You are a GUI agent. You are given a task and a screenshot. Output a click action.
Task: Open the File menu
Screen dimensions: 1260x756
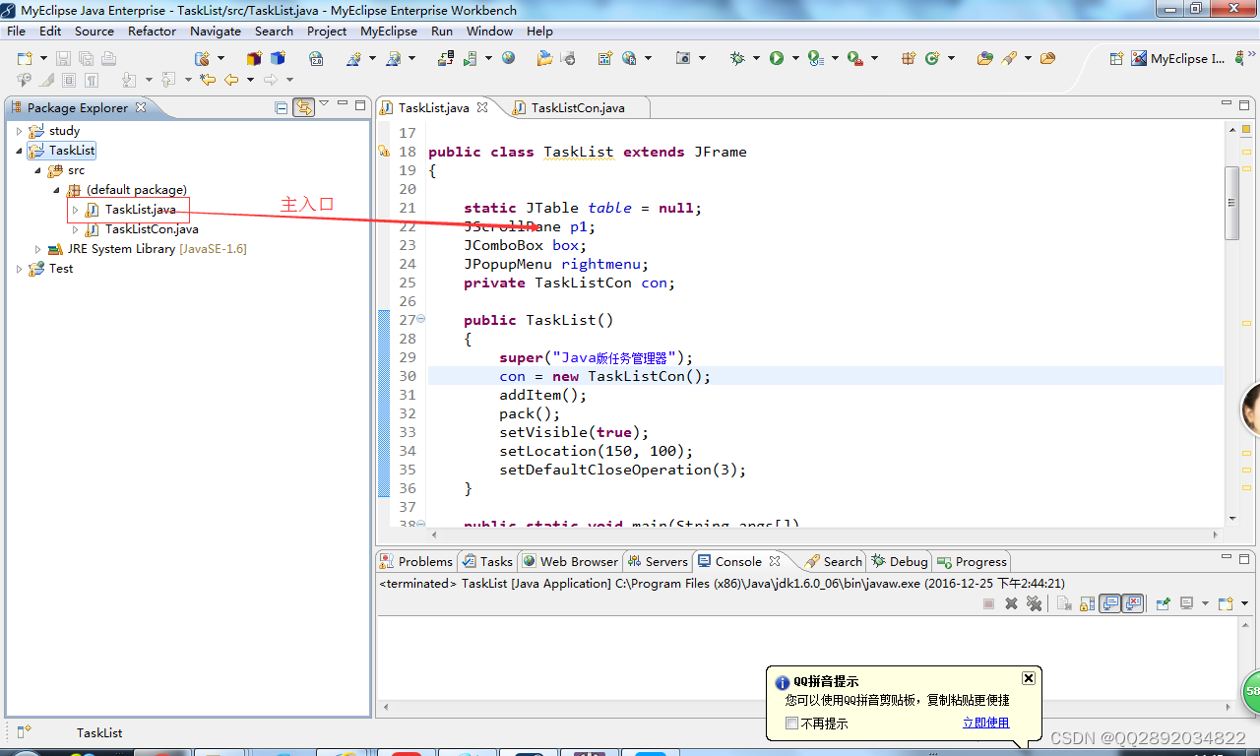(16, 31)
